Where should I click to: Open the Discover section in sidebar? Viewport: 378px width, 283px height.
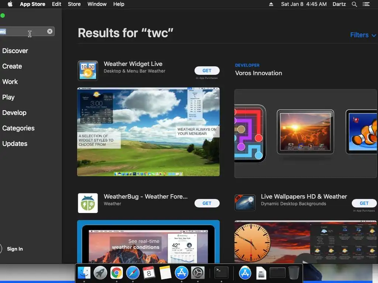[x=15, y=51]
